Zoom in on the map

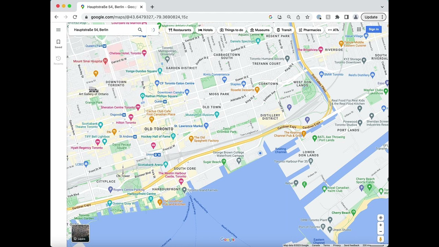380,225
